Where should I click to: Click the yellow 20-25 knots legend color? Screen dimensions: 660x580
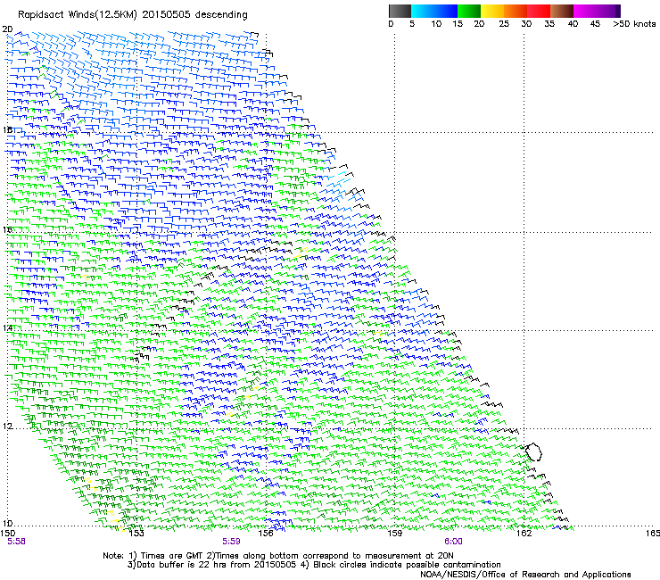[x=492, y=11]
